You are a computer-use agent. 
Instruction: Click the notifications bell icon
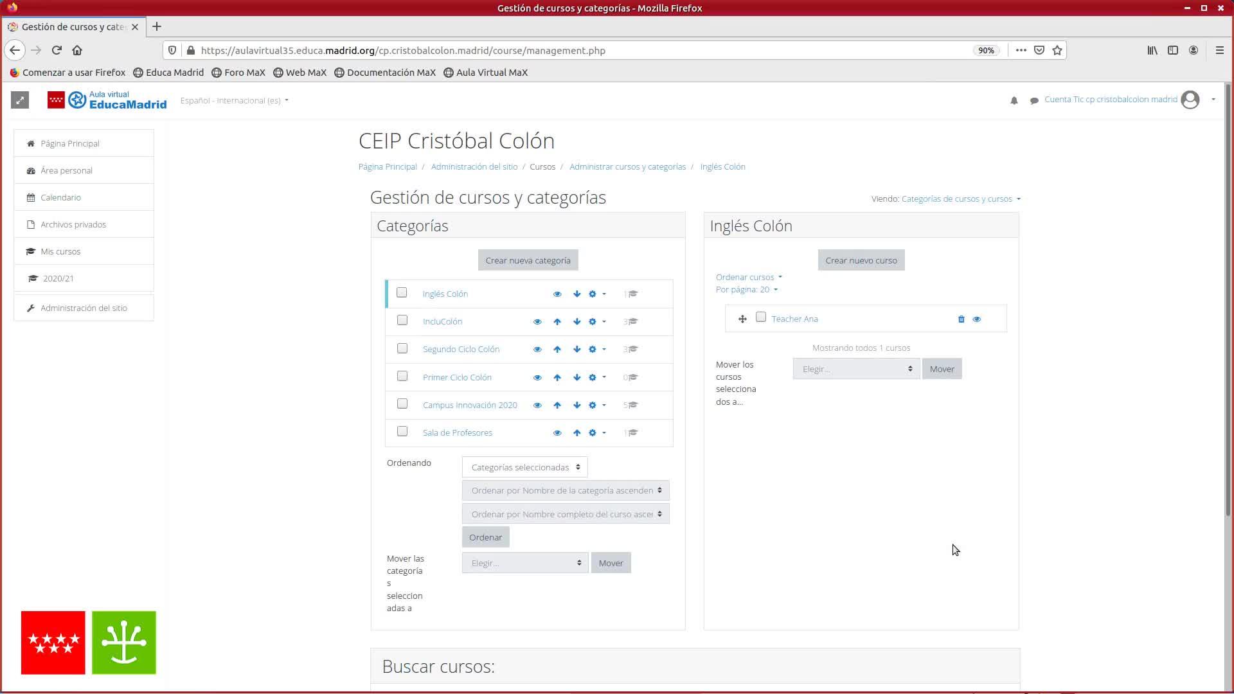click(x=1014, y=101)
